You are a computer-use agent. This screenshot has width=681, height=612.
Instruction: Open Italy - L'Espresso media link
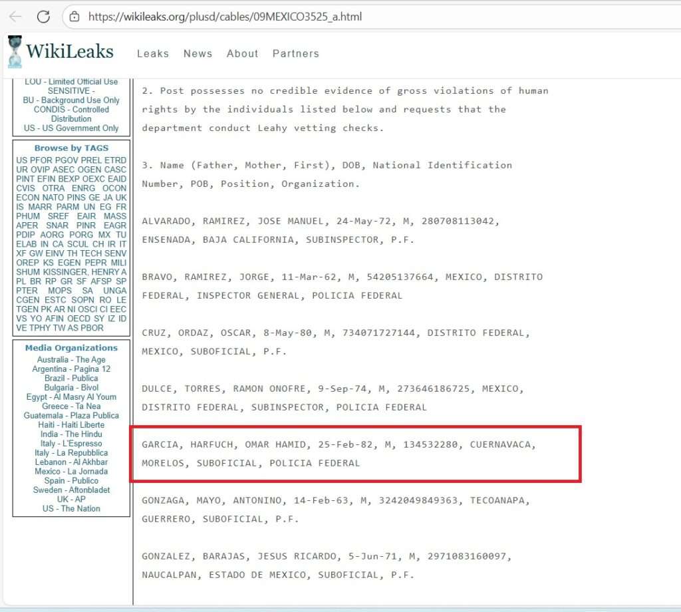pos(71,444)
